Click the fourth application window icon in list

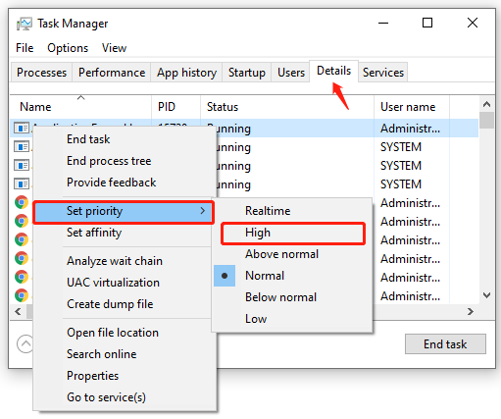point(22,183)
